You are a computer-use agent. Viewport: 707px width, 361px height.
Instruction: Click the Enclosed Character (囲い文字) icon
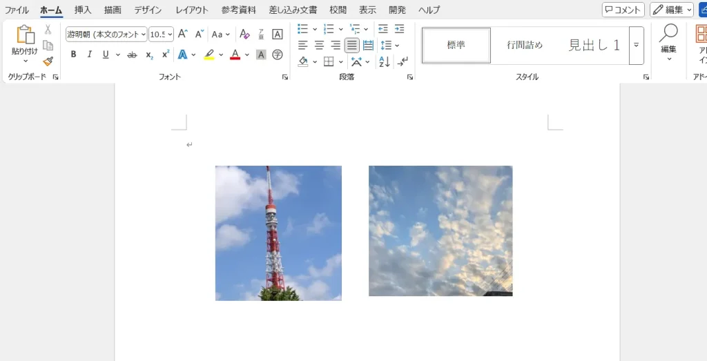pyautogui.click(x=278, y=55)
